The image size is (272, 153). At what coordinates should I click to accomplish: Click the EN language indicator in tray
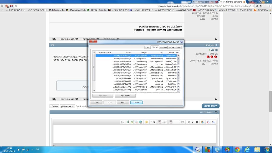pos(37,149)
